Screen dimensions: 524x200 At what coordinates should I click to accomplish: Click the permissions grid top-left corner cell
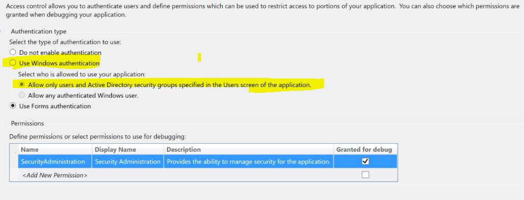coord(14,150)
